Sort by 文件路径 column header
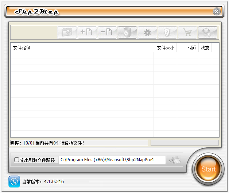The image size is (229, 193). (x=82, y=48)
